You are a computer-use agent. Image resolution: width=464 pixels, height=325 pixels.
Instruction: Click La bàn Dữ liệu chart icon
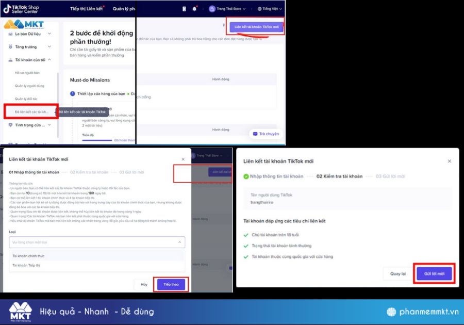click(10, 34)
